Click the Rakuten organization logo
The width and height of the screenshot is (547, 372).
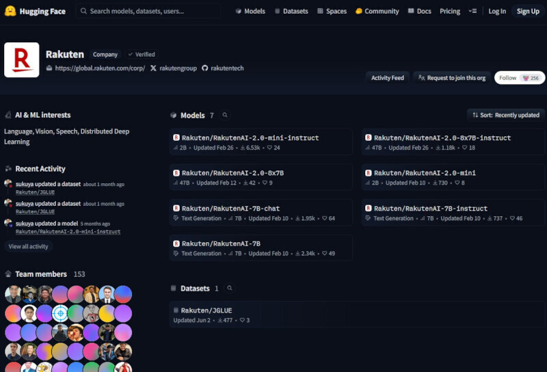(x=22, y=60)
